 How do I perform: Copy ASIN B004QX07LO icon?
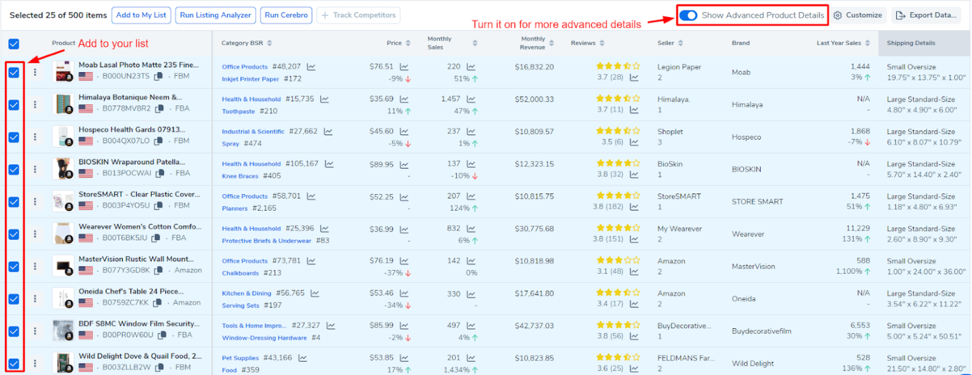158,141
